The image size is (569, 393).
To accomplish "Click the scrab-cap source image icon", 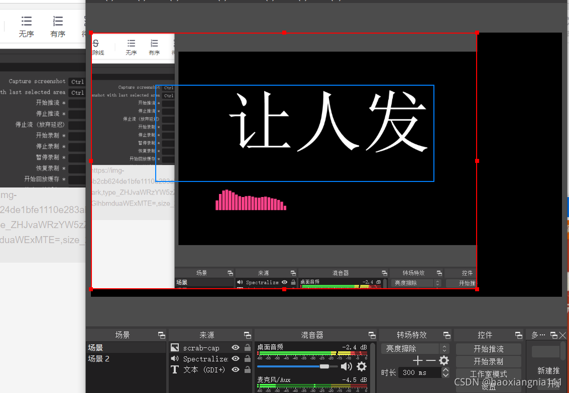I will [x=175, y=347].
